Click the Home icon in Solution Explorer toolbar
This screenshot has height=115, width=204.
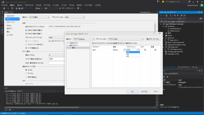(x=167, y=16)
